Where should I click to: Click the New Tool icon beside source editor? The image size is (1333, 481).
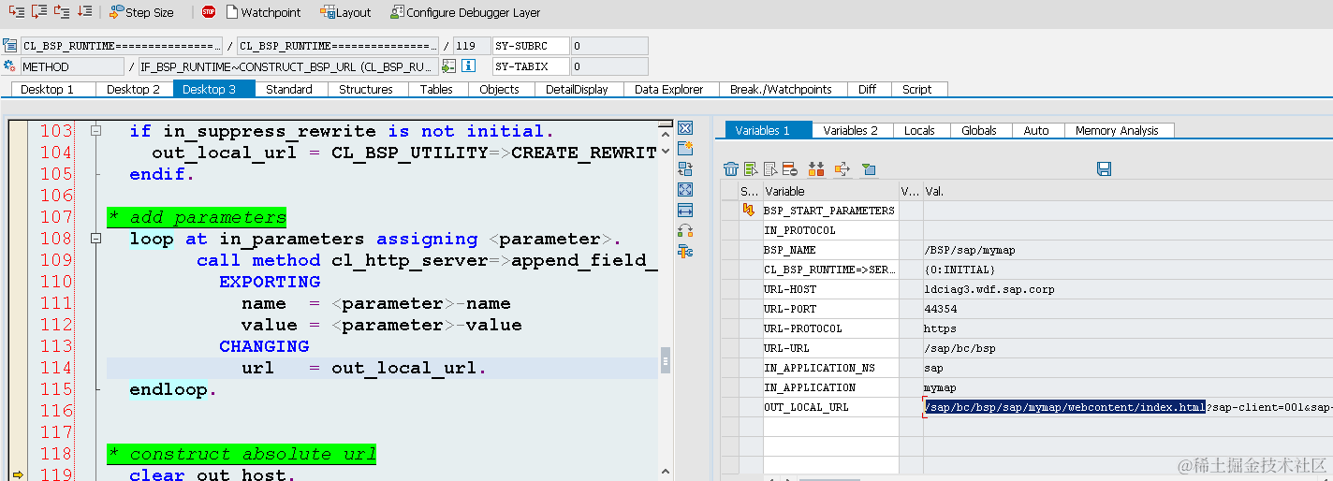(x=684, y=148)
